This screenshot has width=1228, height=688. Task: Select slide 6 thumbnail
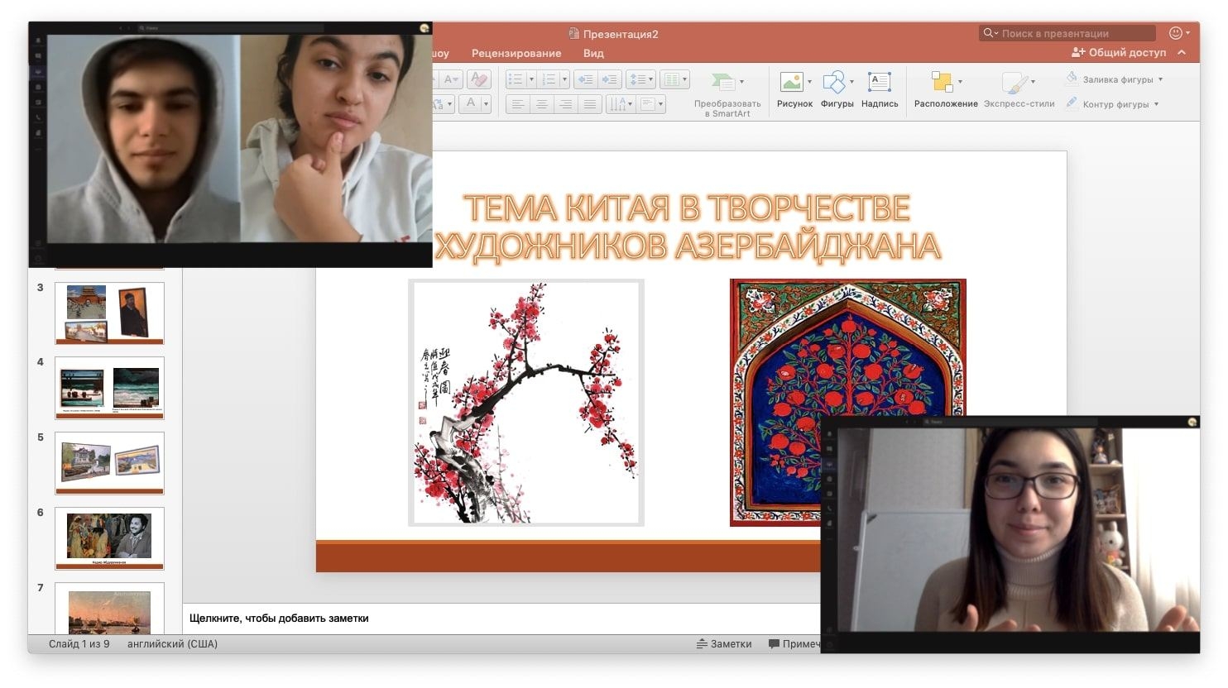(109, 538)
